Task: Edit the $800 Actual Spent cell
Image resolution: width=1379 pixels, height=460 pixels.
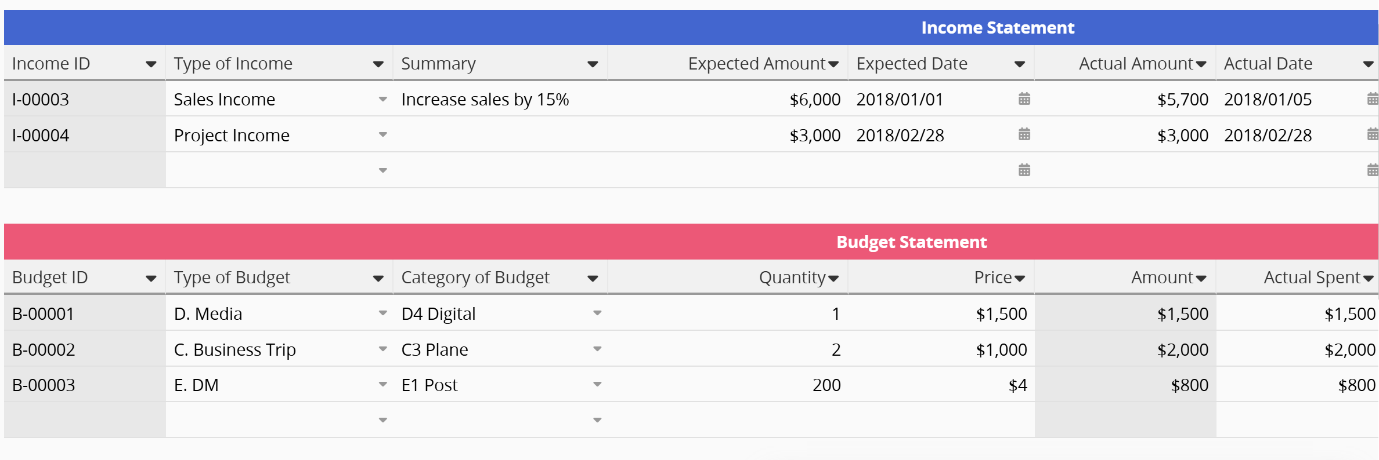Action: pos(1298,385)
